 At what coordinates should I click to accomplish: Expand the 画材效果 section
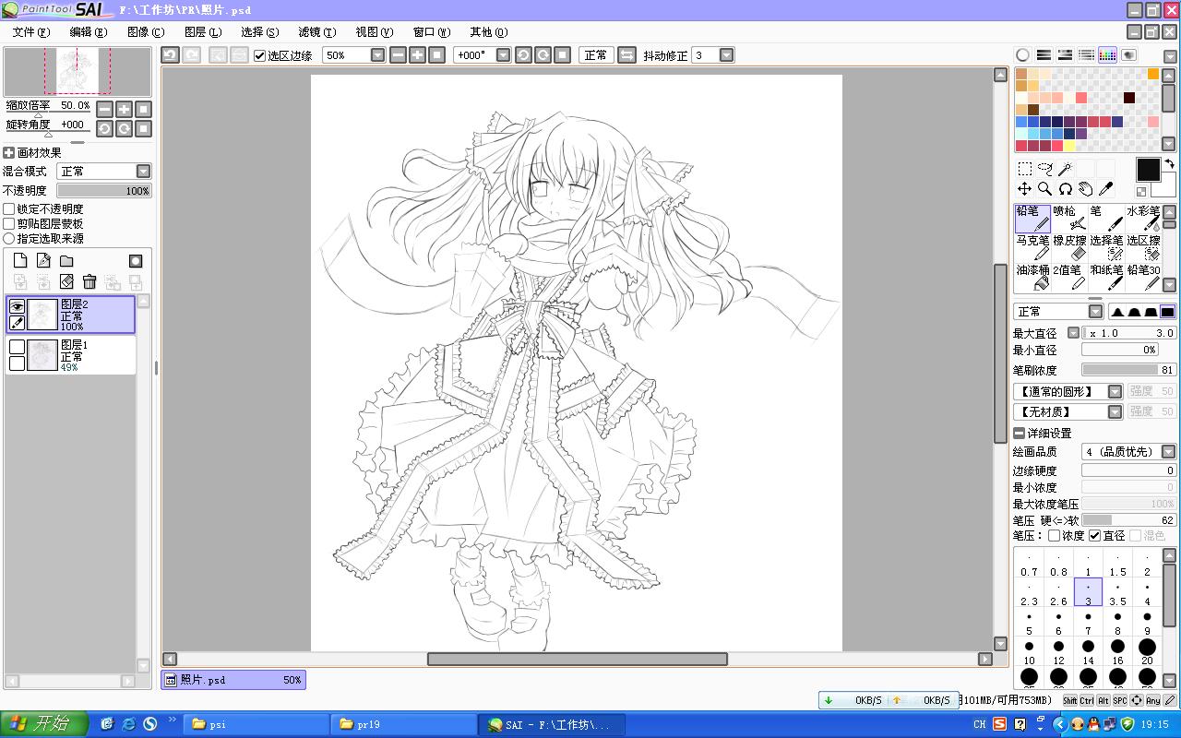[x=9, y=153]
